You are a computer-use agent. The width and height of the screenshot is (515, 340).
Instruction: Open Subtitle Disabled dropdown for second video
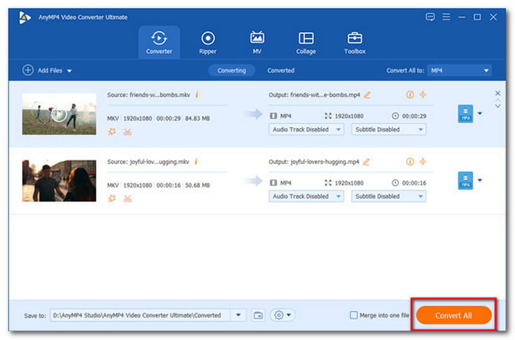(x=389, y=196)
